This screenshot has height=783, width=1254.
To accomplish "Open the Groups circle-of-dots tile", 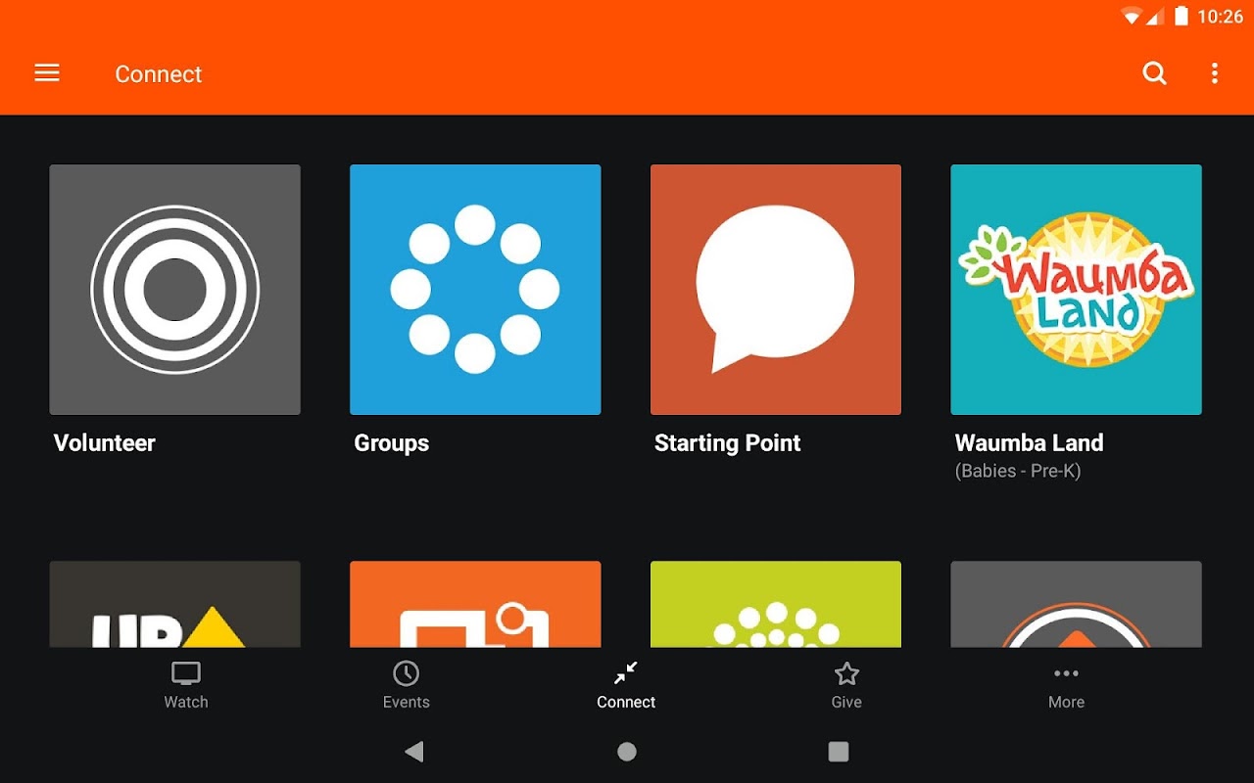I will point(475,290).
